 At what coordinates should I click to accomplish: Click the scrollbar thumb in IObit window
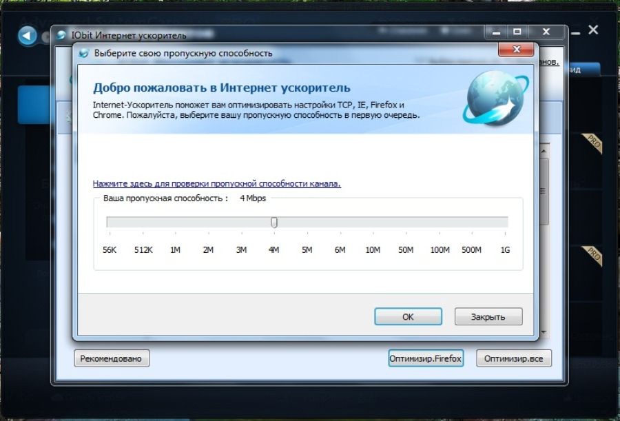pyautogui.click(x=544, y=192)
